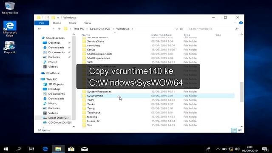The image size is (272, 153).
Task: Click the New folder icon in title bar
Action: click(53, 17)
